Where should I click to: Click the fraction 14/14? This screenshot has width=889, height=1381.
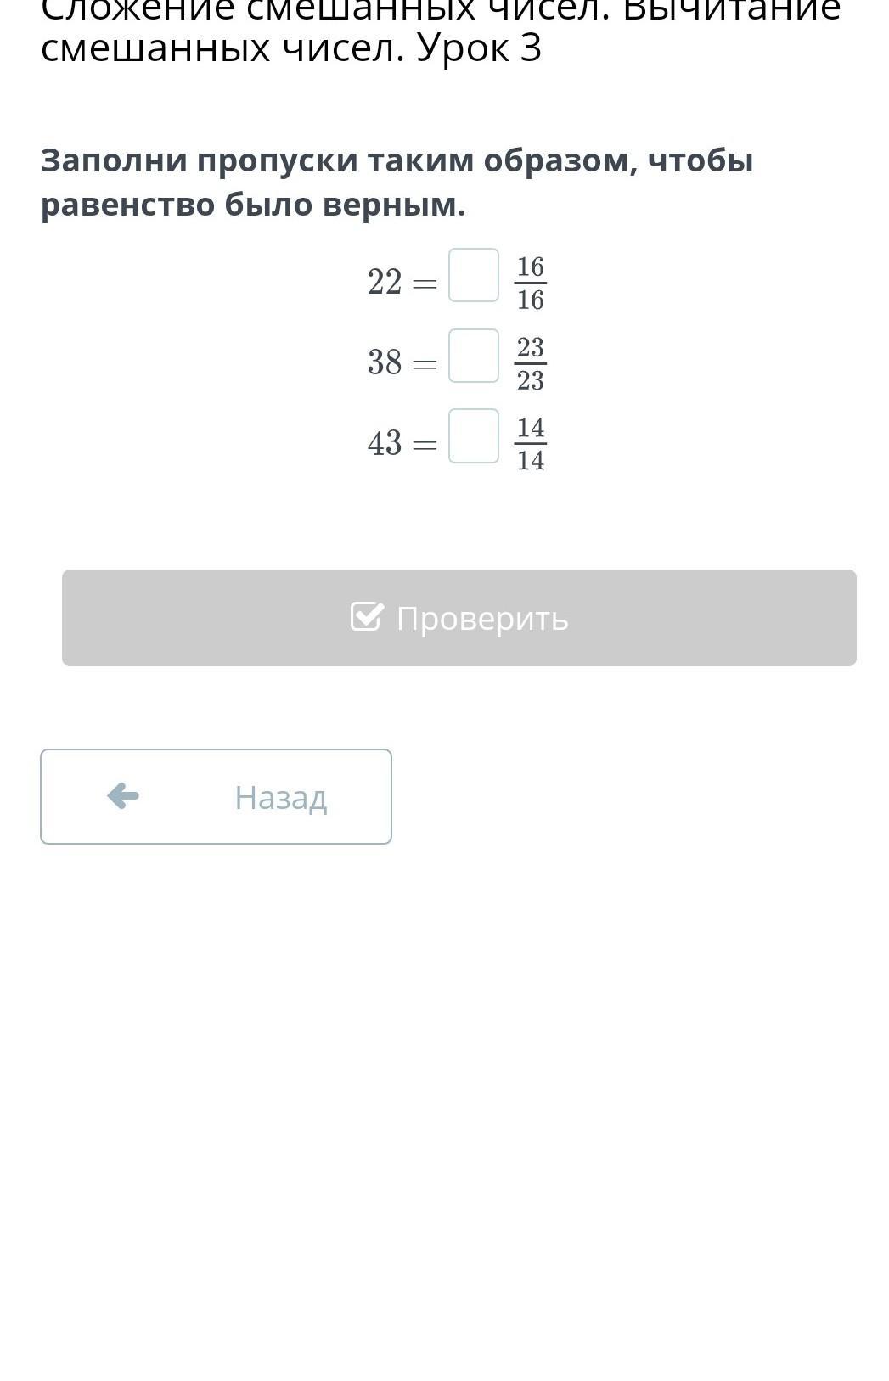(530, 444)
